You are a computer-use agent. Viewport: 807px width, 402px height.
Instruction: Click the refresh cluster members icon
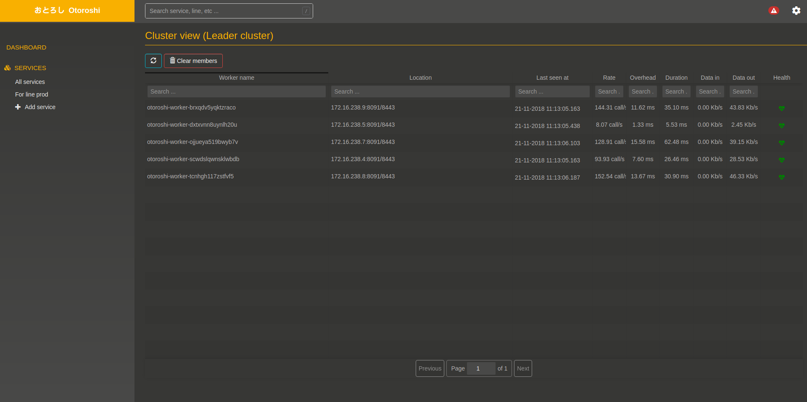153,61
